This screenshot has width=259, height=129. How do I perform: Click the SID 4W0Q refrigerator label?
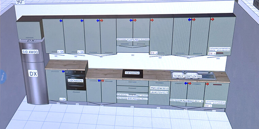[30, 52]
